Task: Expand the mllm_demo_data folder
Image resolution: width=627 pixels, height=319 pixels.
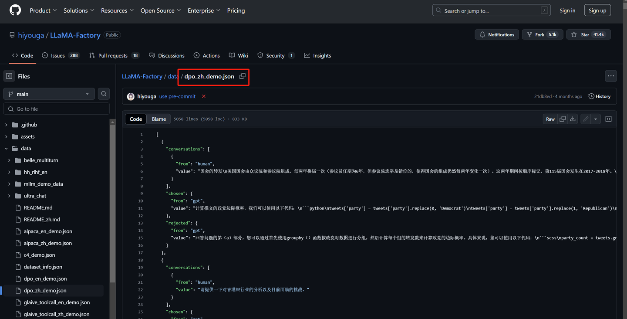Action: point(9,184)
